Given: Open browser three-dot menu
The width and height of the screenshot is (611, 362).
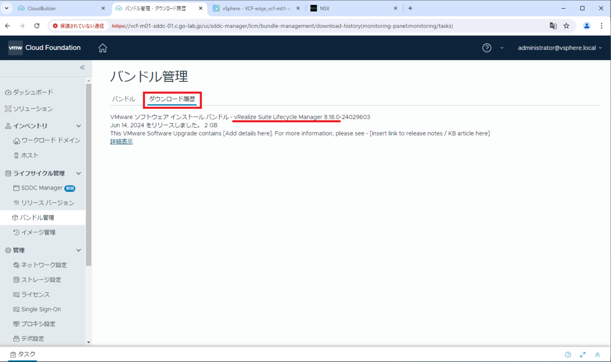Looking at the screenshot, I should click(x=602, y=25).
